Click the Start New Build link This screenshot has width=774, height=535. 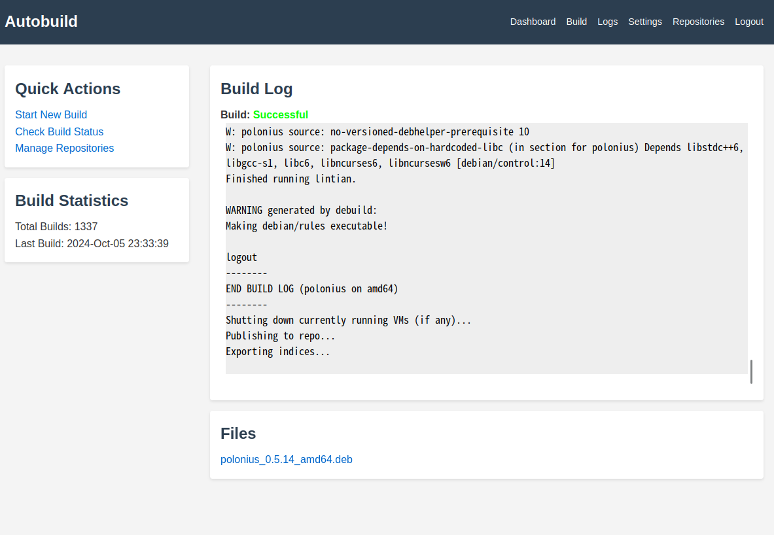[51, 114]
